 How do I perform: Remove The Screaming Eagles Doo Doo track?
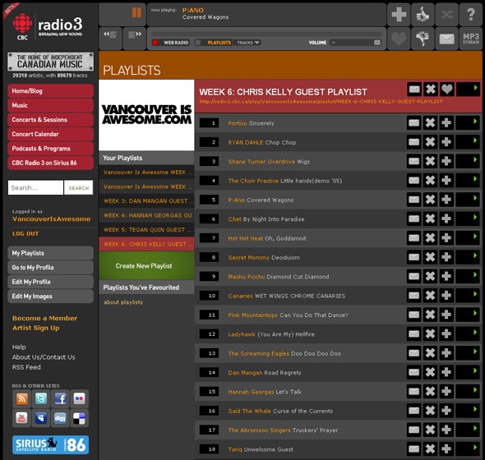point(430,352)
